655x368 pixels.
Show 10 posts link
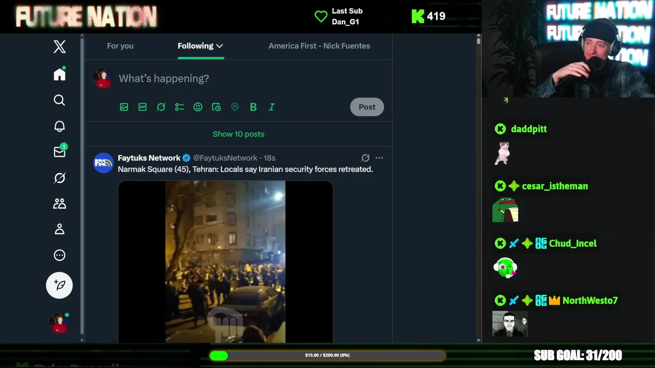tap(238, 134)
